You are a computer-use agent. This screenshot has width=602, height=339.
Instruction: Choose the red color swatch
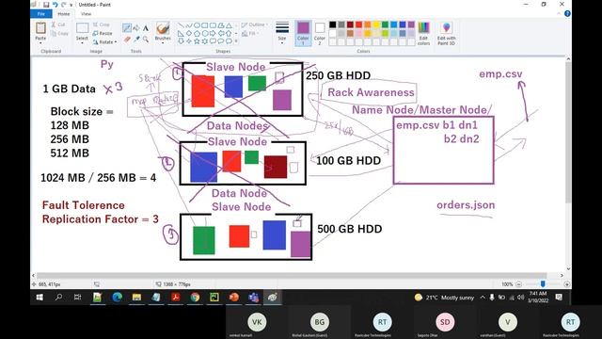[x=358, y=25]
